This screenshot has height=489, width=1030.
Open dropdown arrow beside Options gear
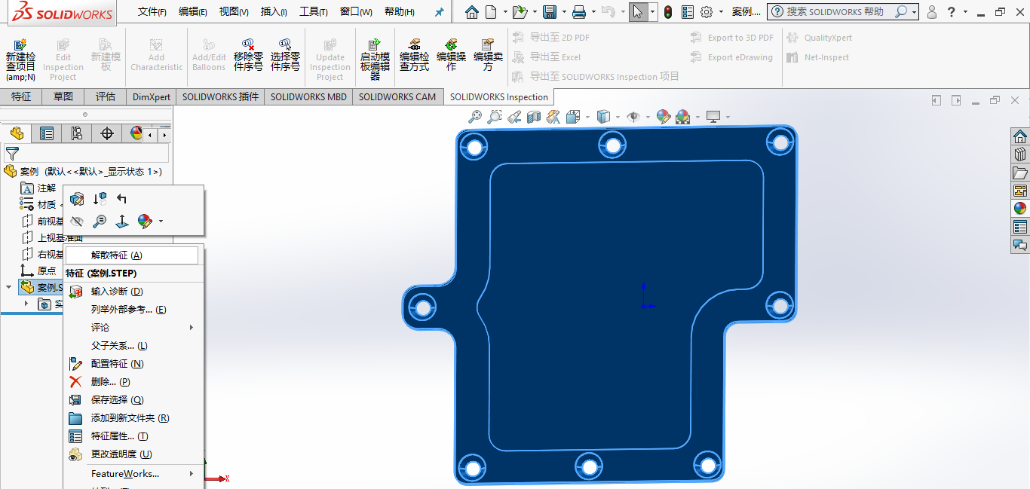(721, 12)
